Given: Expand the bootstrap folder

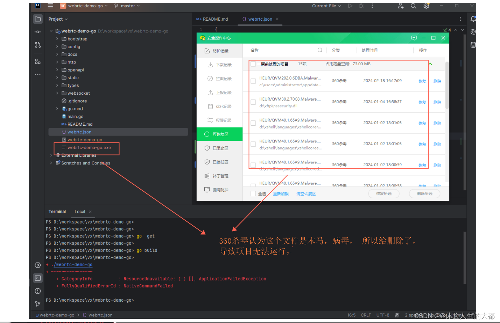Looking at the screenshot, I should (x=57, y=39).
